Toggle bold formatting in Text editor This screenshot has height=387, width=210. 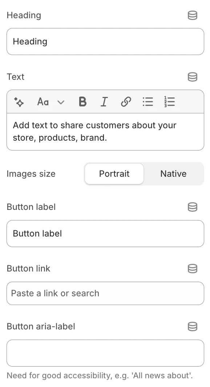(x=82, y=102)
